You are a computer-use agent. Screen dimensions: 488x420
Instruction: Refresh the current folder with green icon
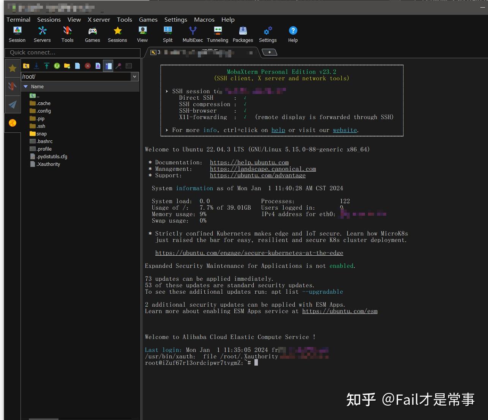57,66
